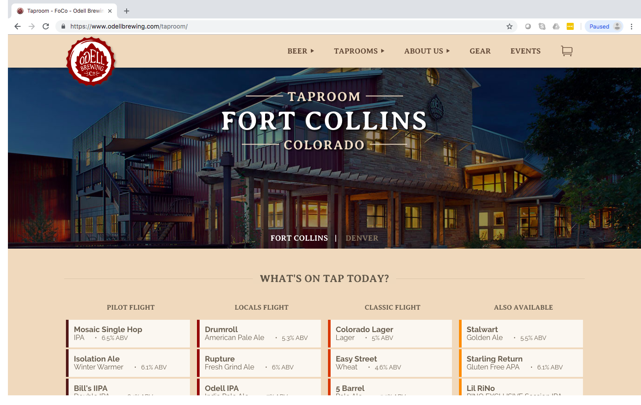Click the Paused profile button

pyautogui.click(x=604, y=26)
